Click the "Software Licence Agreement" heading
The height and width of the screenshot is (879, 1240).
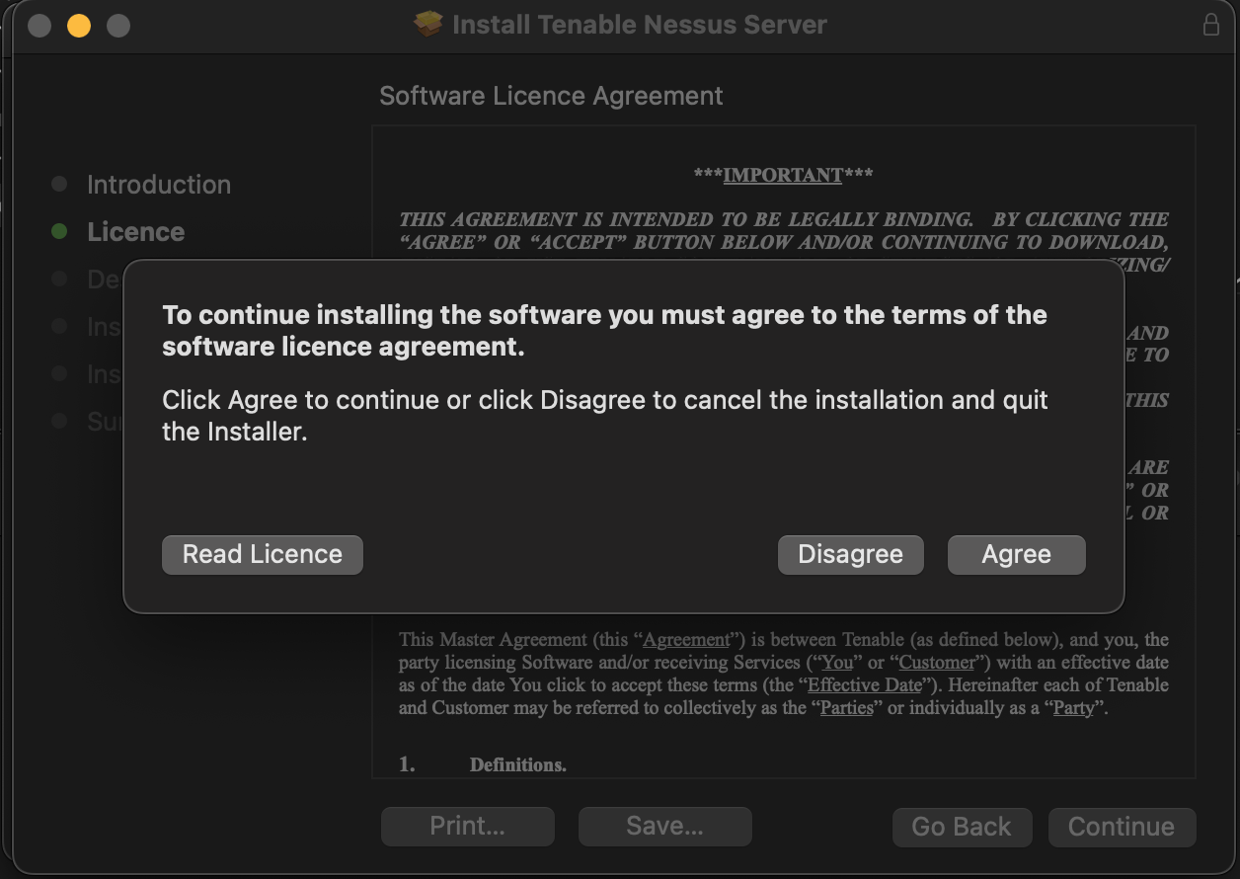tap(551, 96)
